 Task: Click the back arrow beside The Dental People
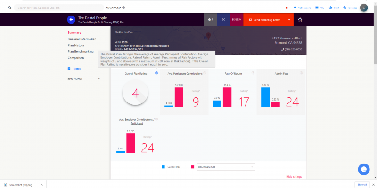71,19
